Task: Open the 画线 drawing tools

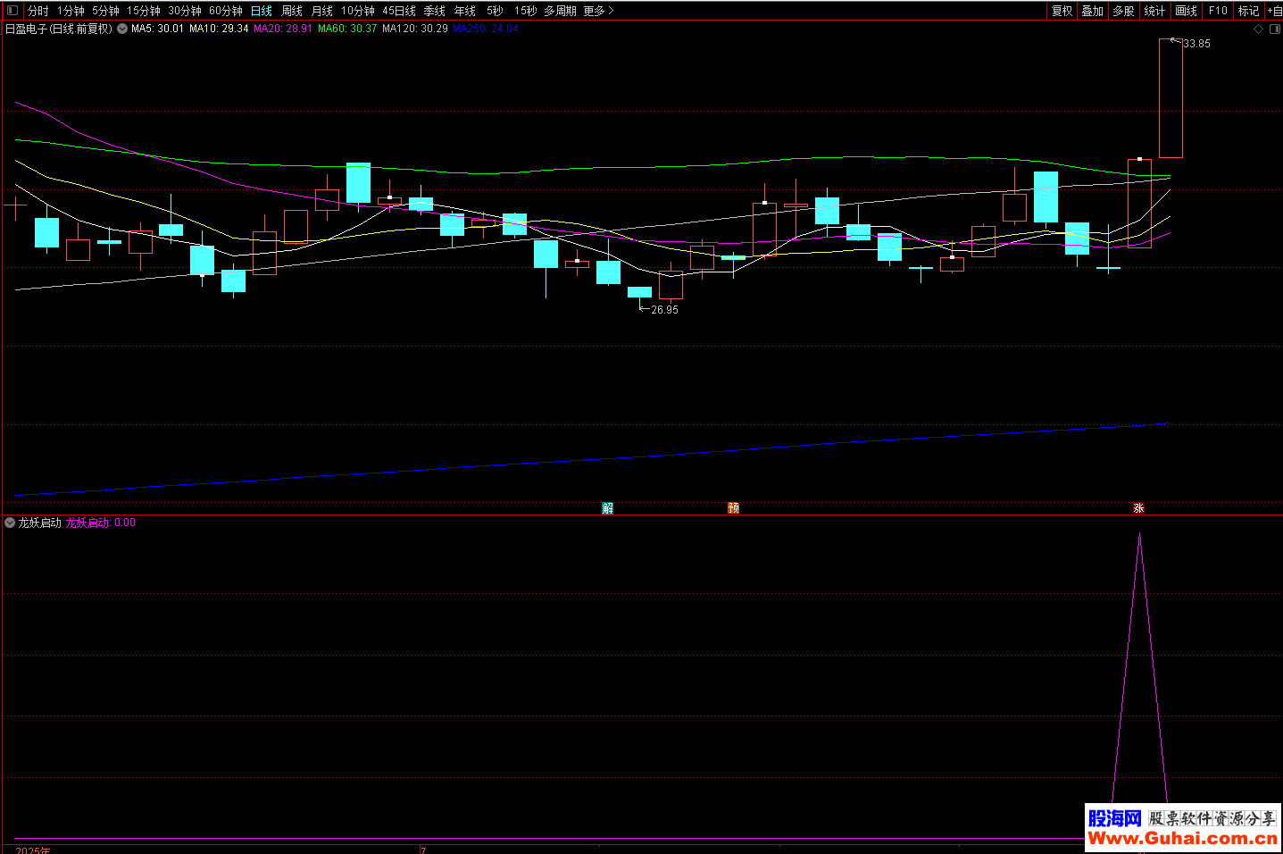Action: tap(1187, 11)
